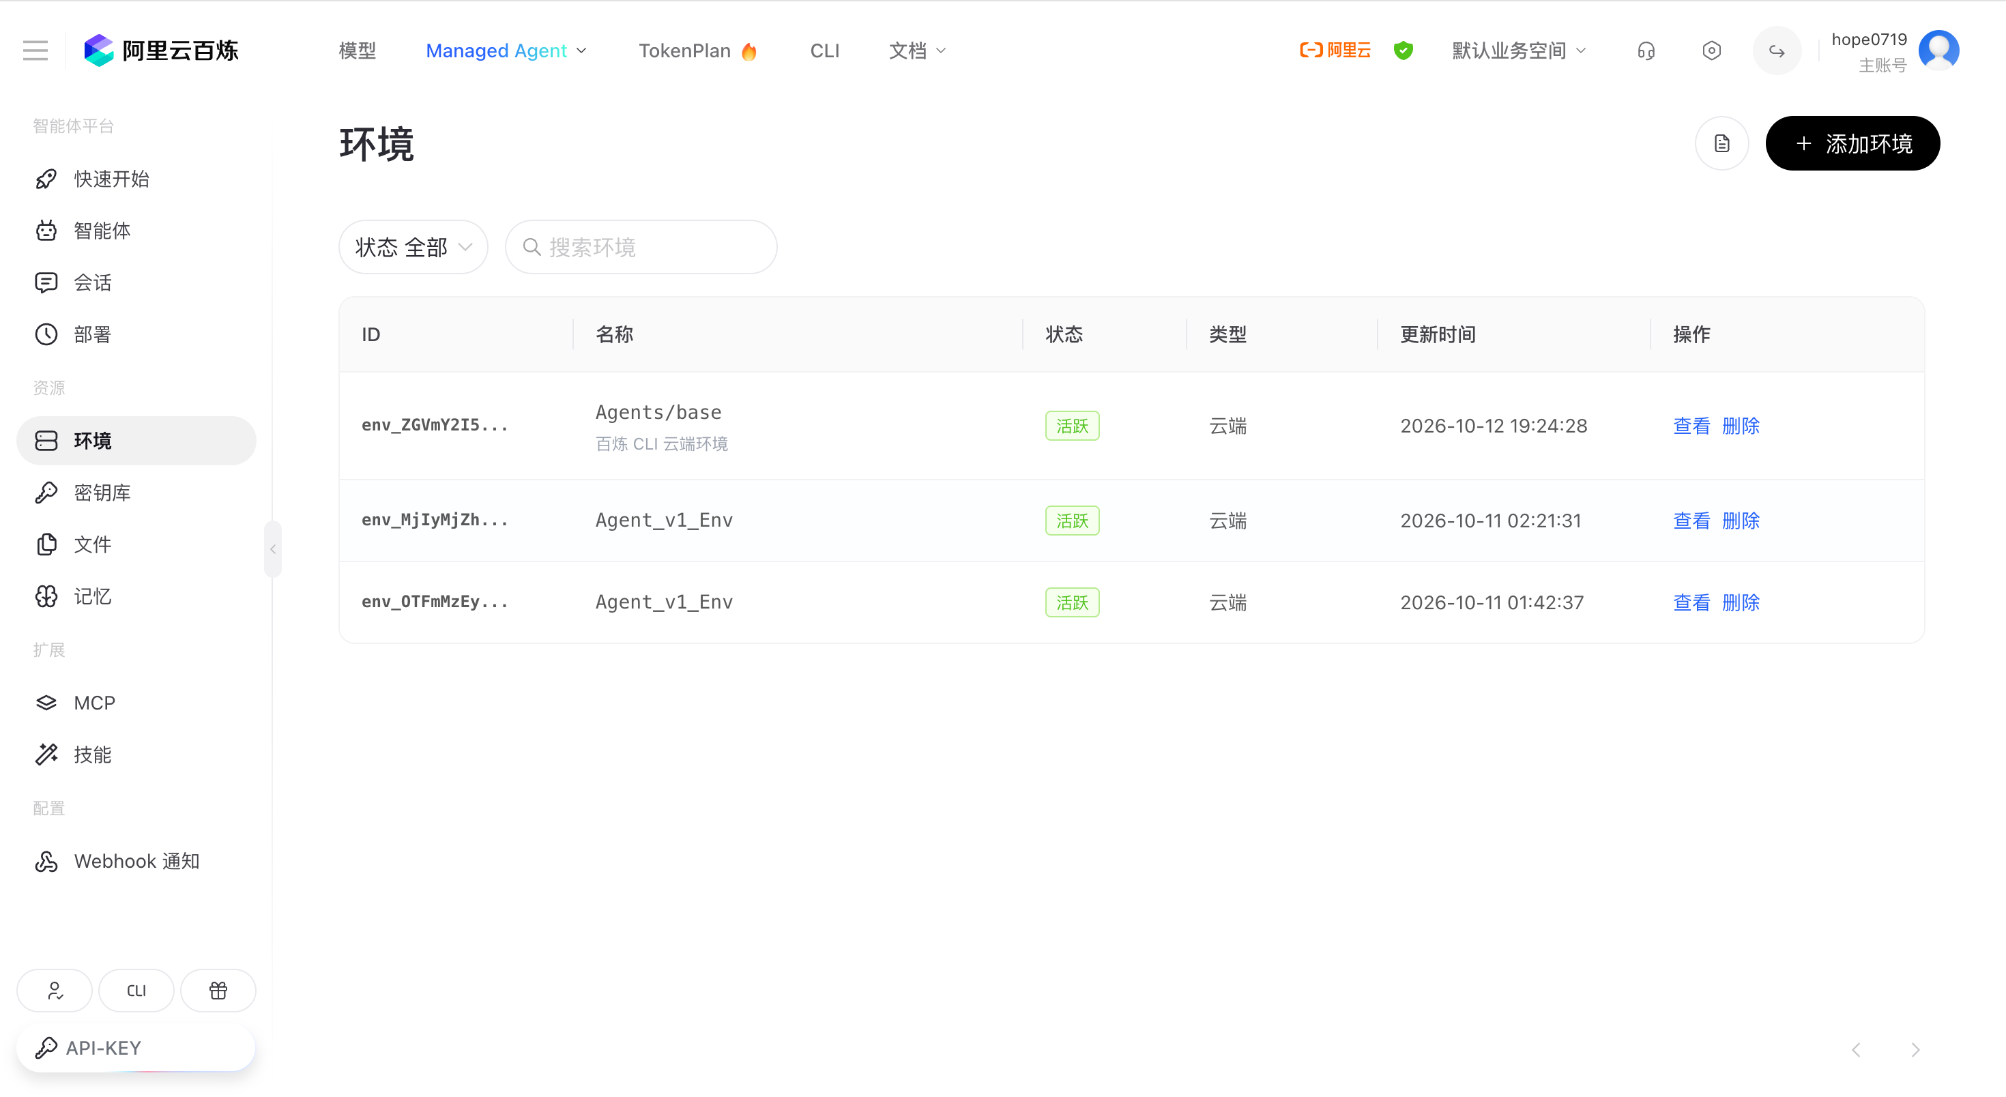This screenshot has width=2006, height=1097.
Task: Open MCP in the sidebar
Action: pos(136,703)
